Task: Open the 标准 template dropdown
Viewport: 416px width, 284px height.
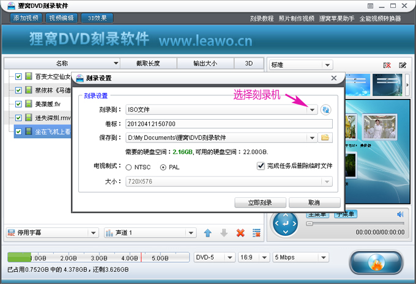Action: pos(327,65)
